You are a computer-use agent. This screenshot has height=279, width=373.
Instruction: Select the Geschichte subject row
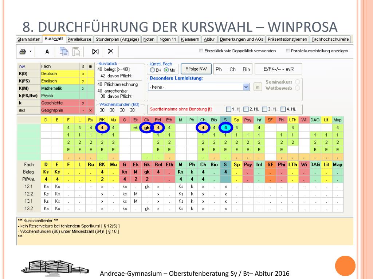point(56,103)
